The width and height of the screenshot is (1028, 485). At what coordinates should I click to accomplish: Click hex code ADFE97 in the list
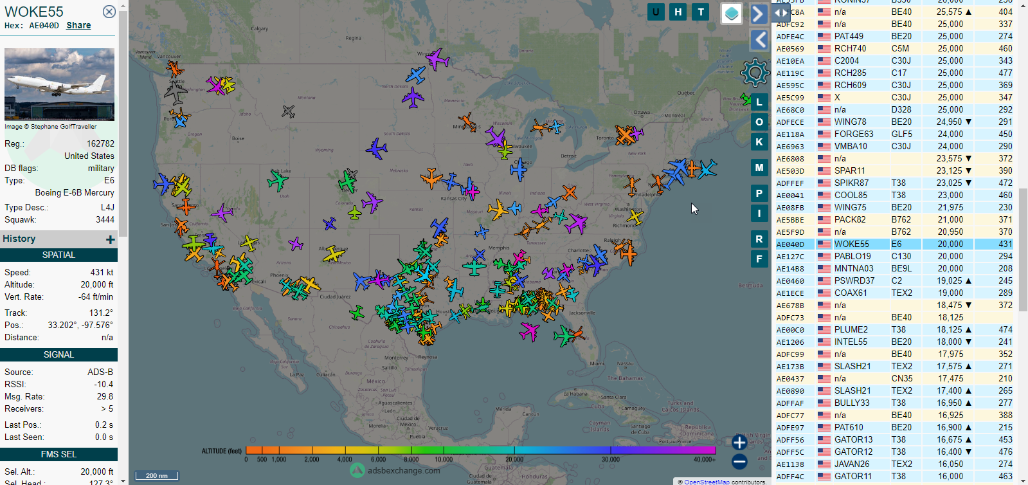pos(789,428)
